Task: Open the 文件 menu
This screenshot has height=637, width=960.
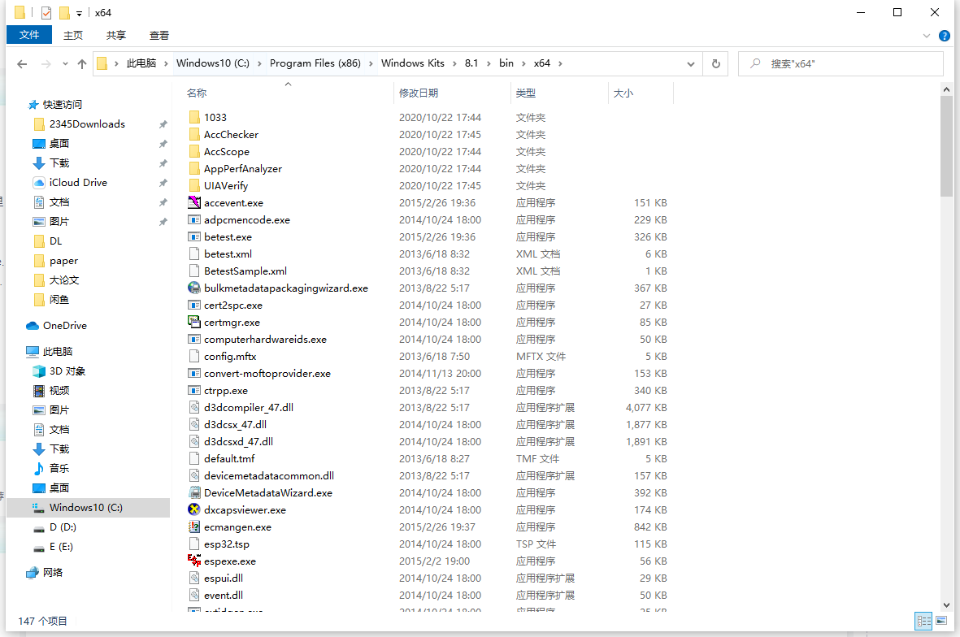Action: tap(28, 35)
